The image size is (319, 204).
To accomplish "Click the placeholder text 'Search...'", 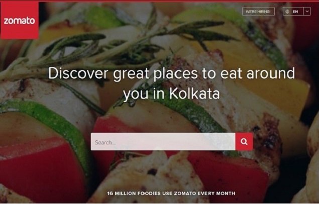I will tap(105, 142).
